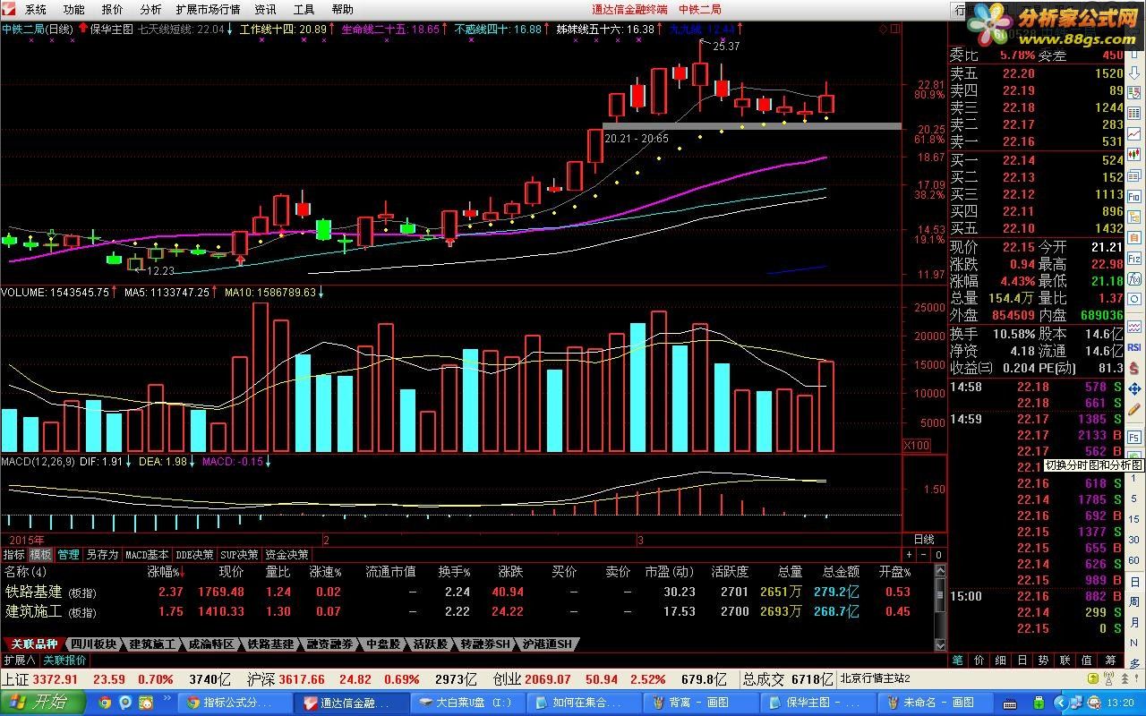Open the f(x) formula manager icon

(1134, 278)
